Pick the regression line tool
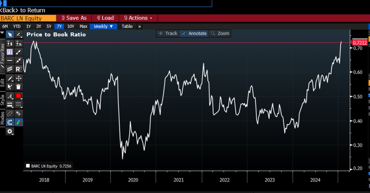Viewport: 370px width, 193px height. tap(18, 69)
